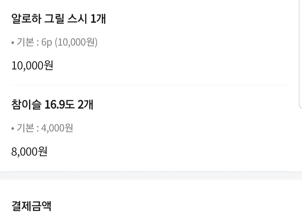Screen dimensions: 302x220
Task: Click the 기본 : 4,000원 option line
Action: pos(42,128)
